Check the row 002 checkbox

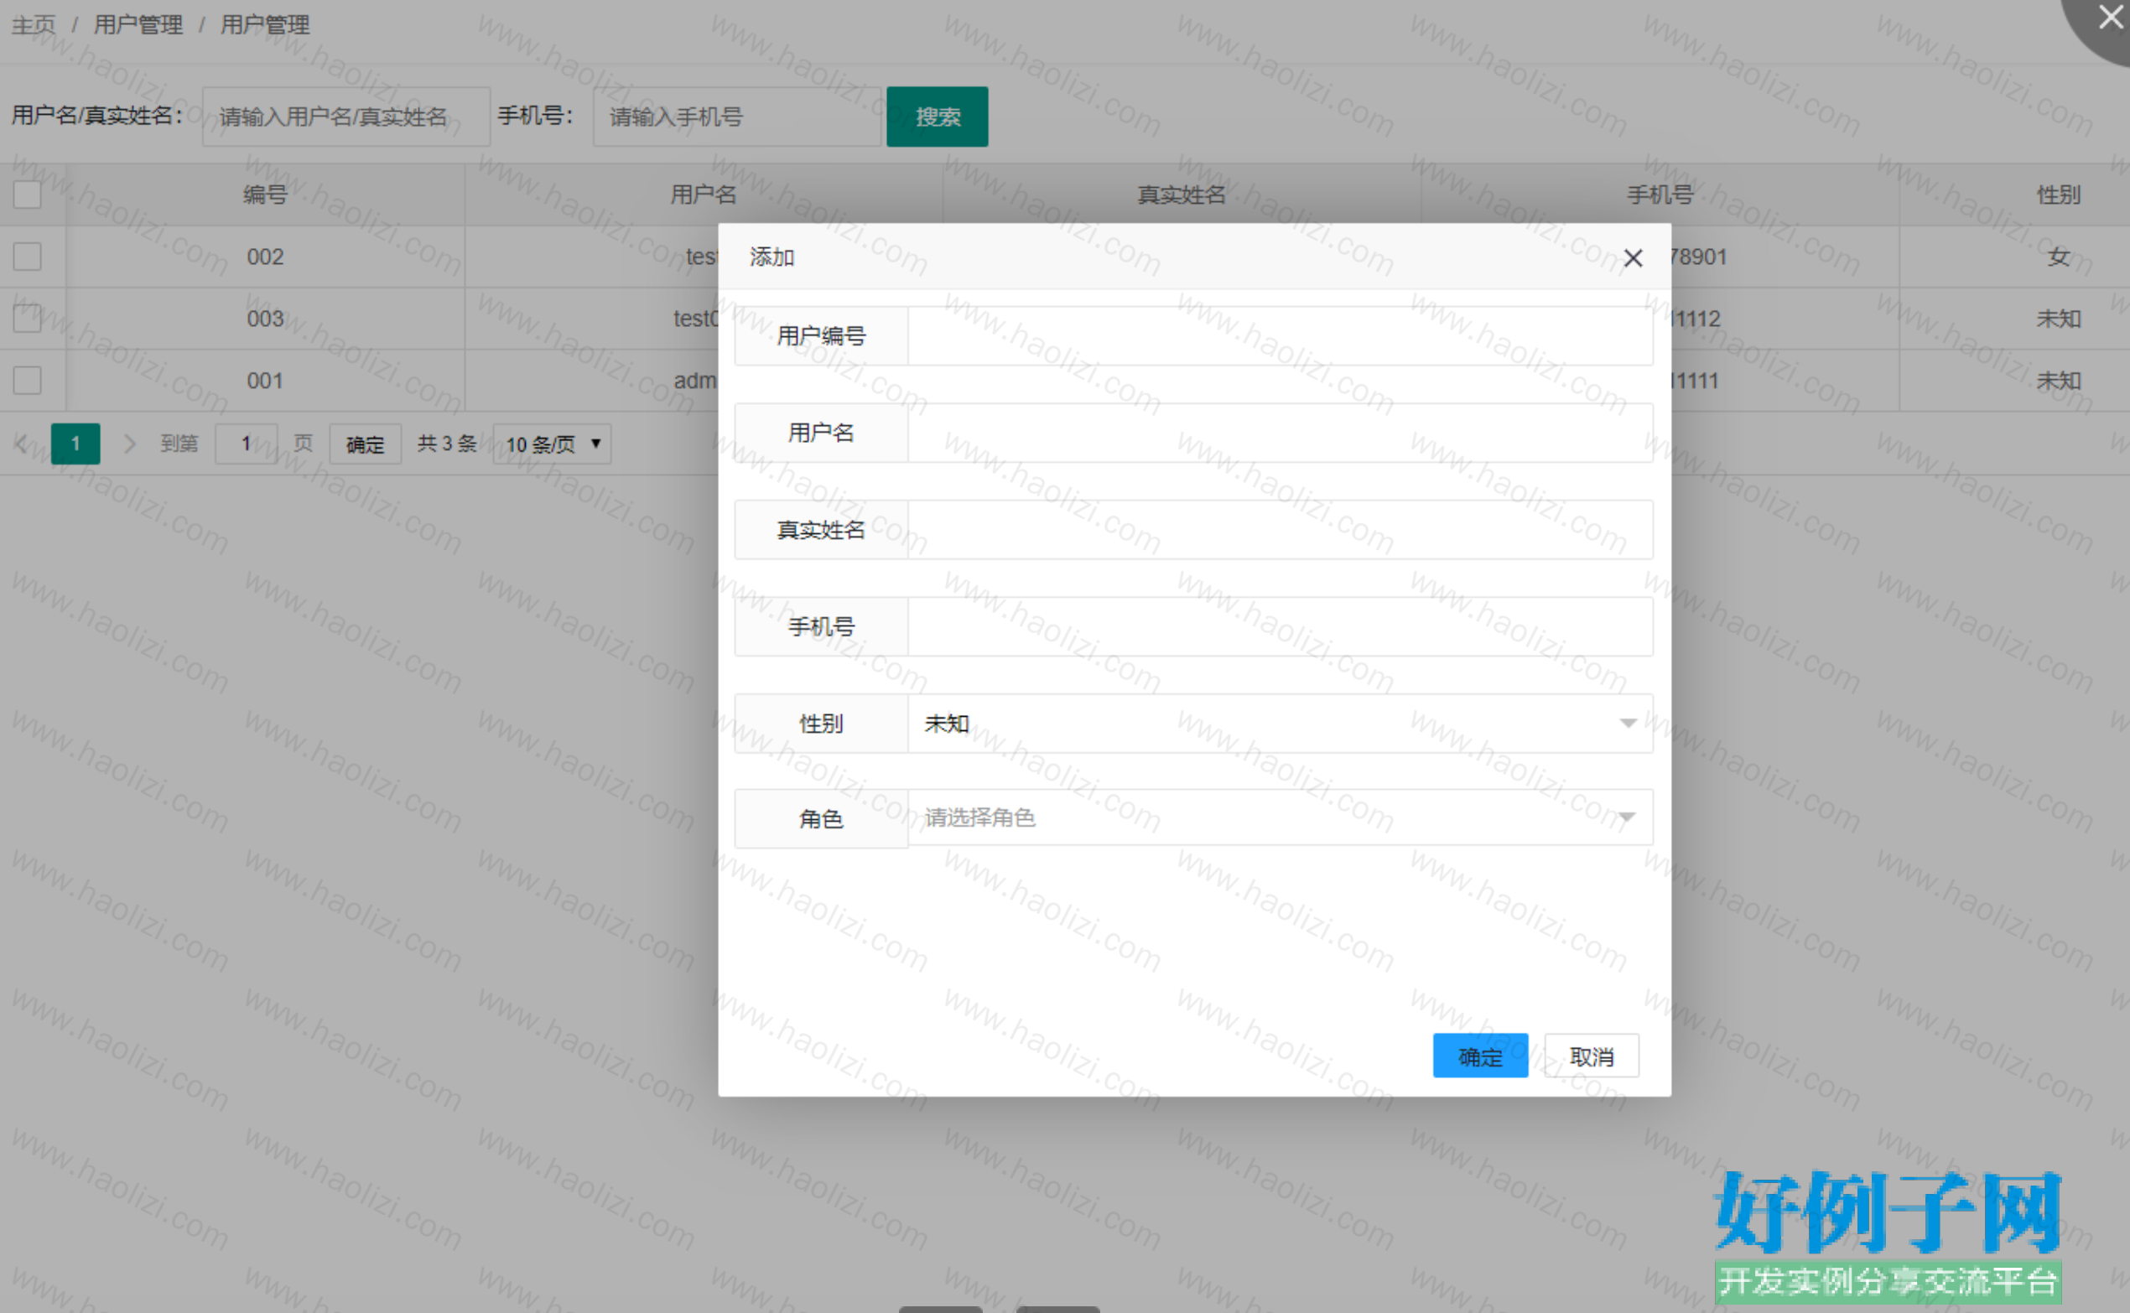[27, 257]
